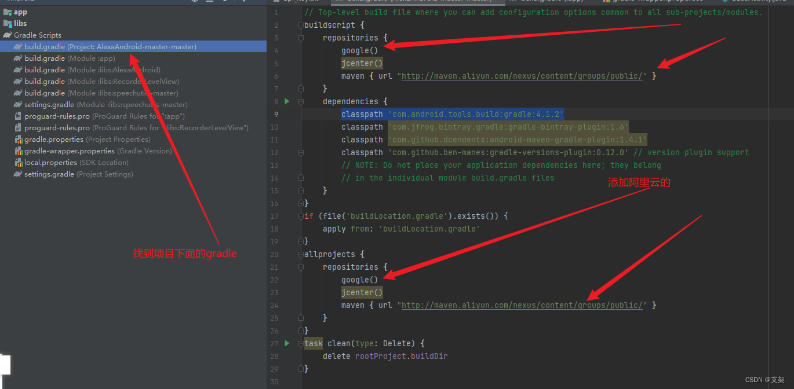Collapse the buildscript block fold marker

coord(301,25)
